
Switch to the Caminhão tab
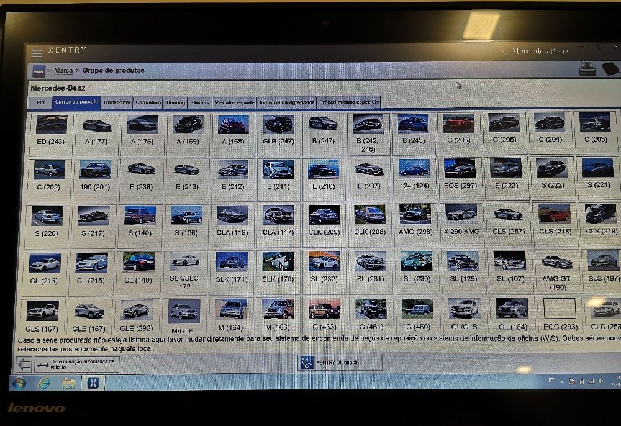pyautogui.click(x=148, y=102)
